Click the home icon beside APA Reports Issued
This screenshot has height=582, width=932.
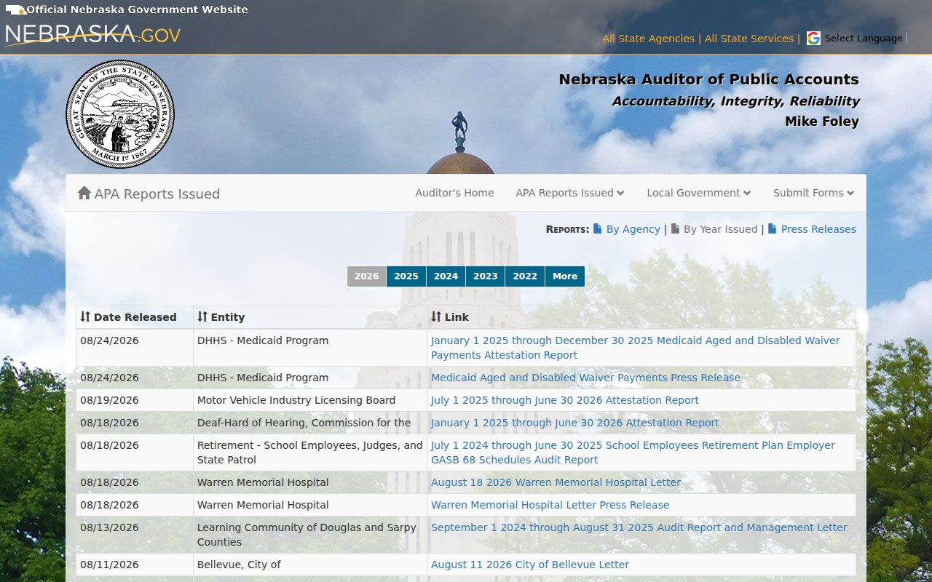click(x=84, y=193)
